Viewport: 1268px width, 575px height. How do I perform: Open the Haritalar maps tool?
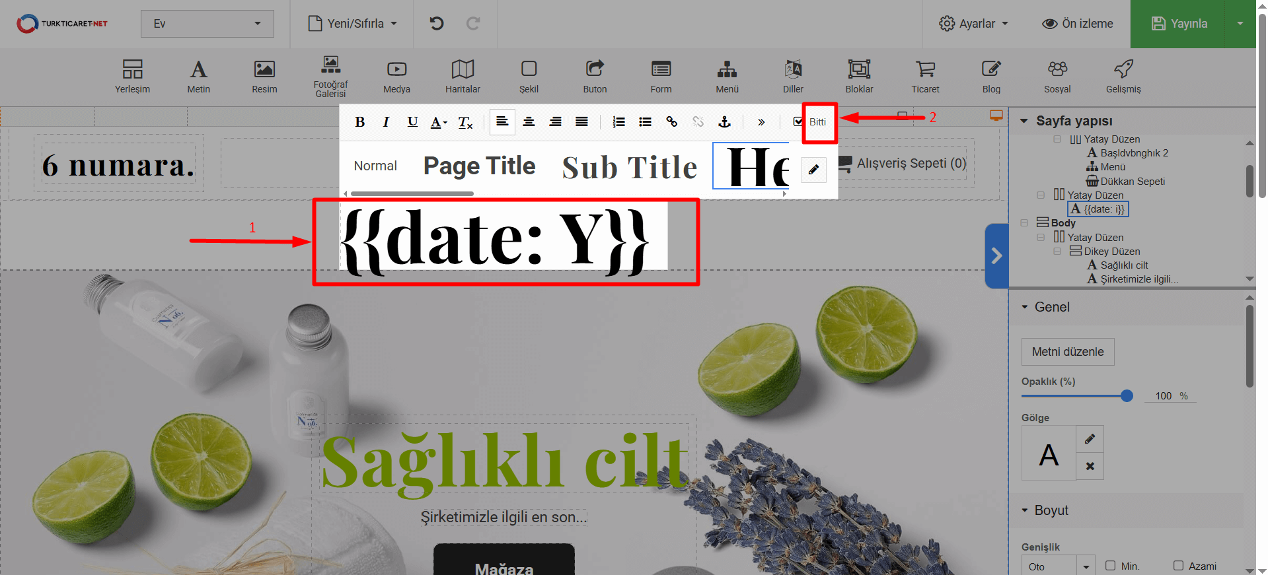(463, 77)
